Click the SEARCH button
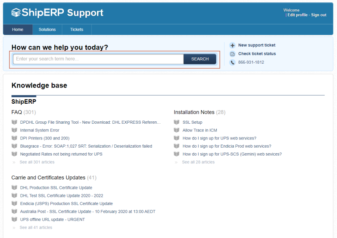 pyautogui.click(x=200, y=59)
